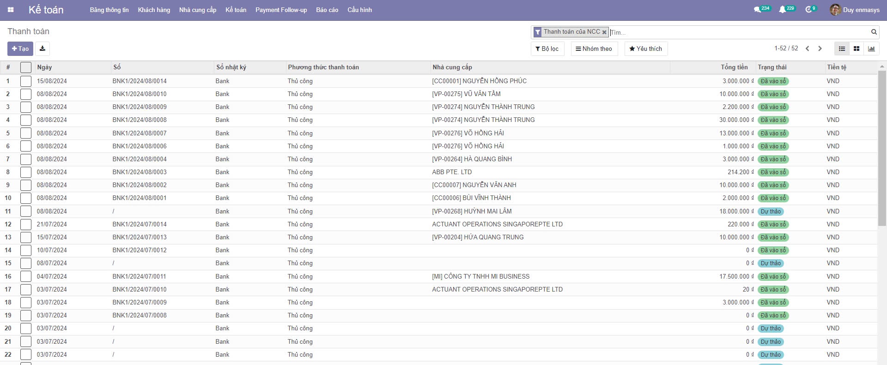Screen dimensions: 887x365
Task: Click the search input field
Action: tap(739, 32)
